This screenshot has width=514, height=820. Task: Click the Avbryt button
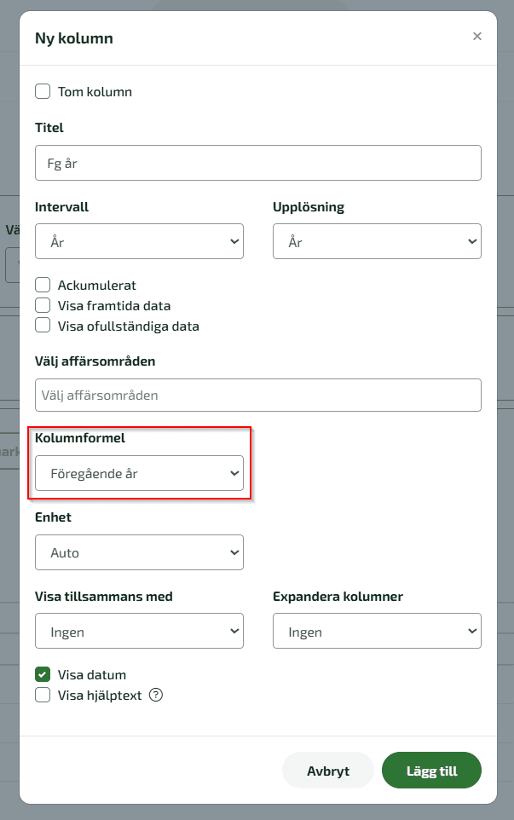tap(328, 771)
